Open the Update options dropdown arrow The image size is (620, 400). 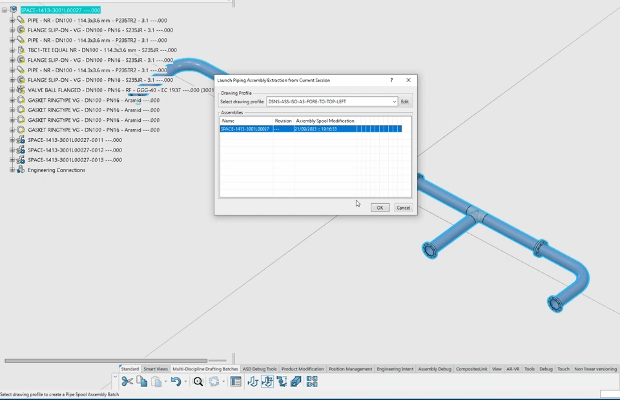(223, 381)
